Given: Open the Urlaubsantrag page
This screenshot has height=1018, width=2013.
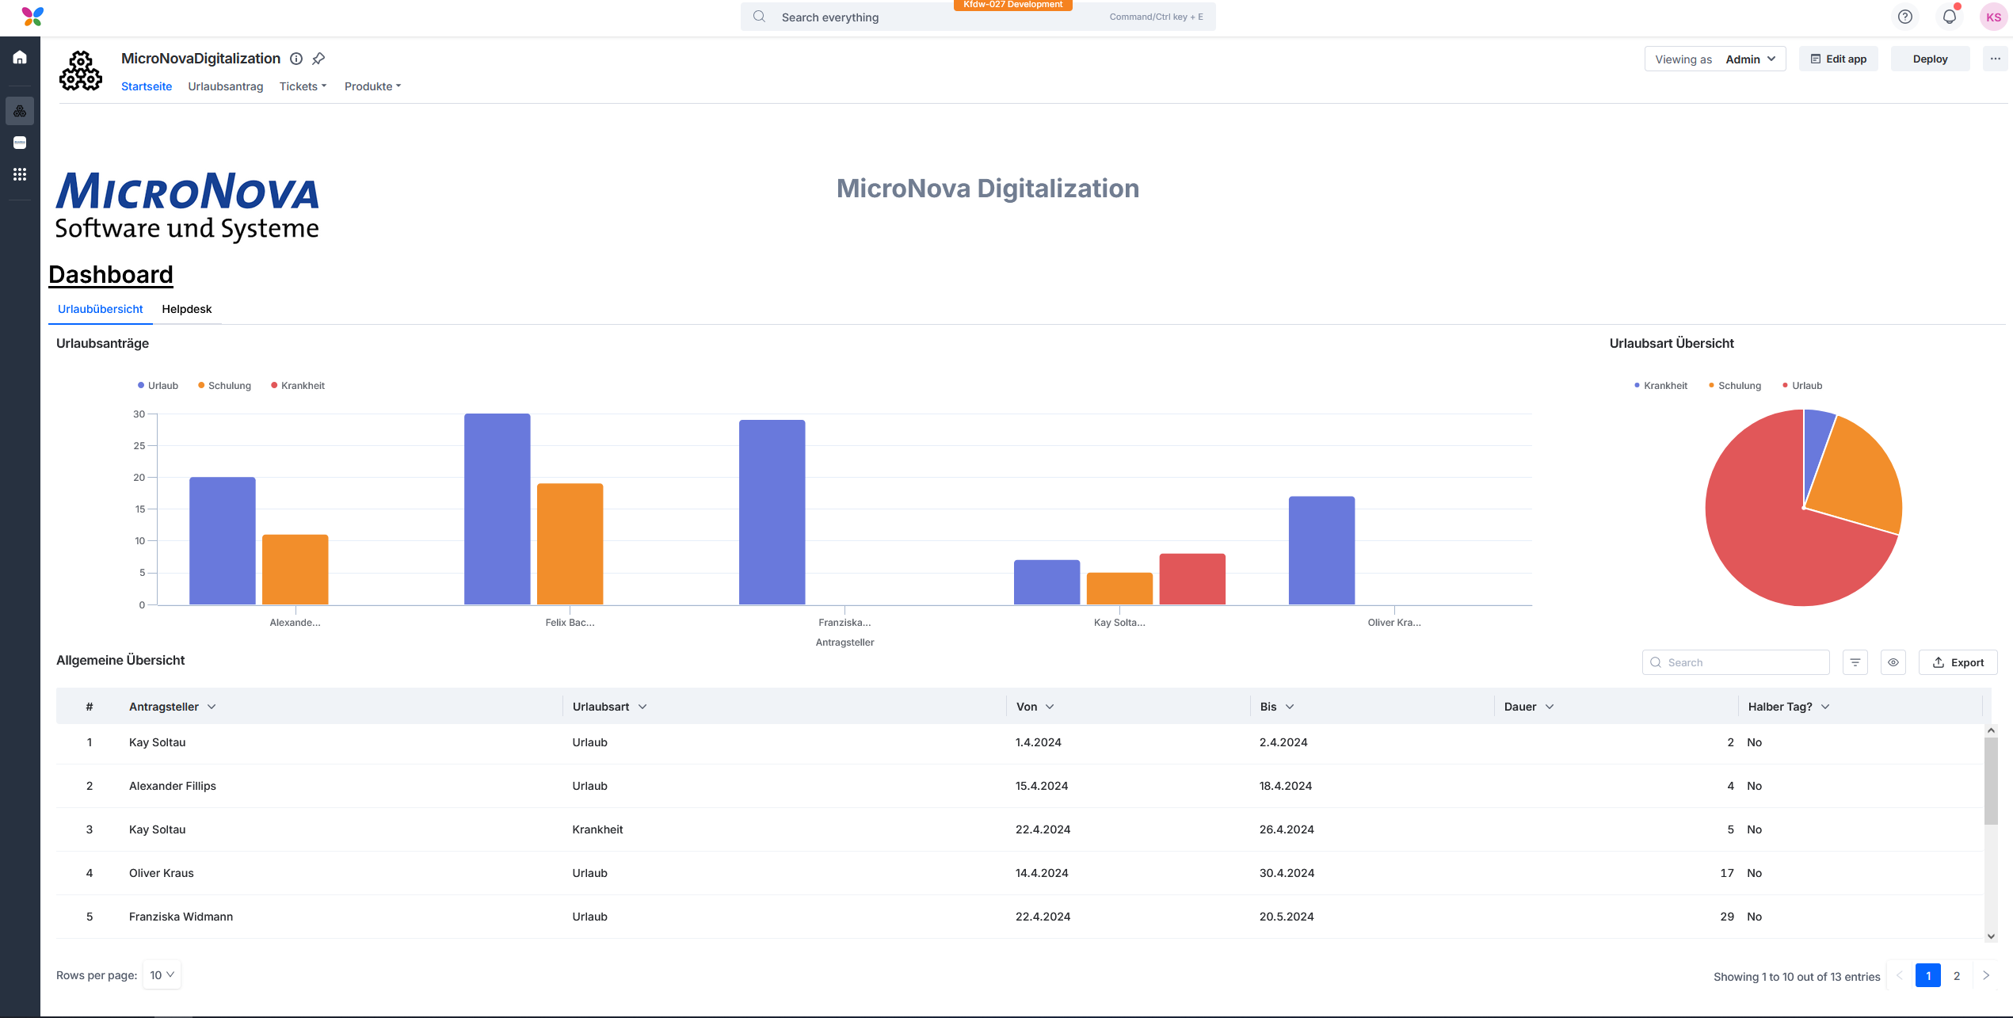Looking at the screenshot, I should point(226,86).
